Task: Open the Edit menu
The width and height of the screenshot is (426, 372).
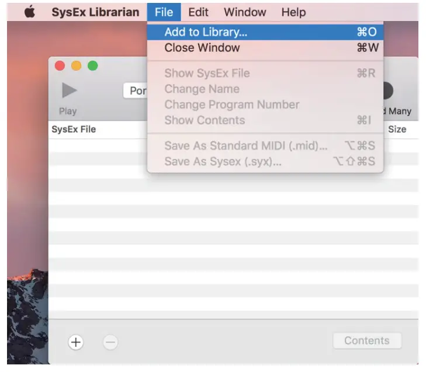Action: point(198,12)
